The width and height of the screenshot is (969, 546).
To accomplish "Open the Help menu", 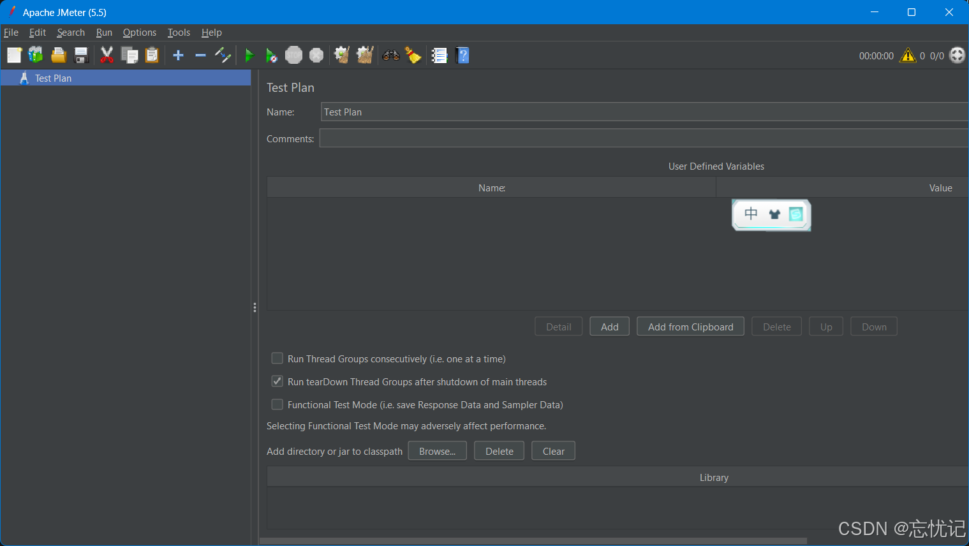I will click(x=211, y=33).
